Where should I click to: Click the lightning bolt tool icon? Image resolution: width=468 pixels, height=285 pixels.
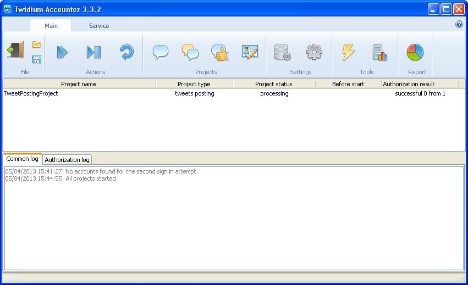[x=348, y=52]
